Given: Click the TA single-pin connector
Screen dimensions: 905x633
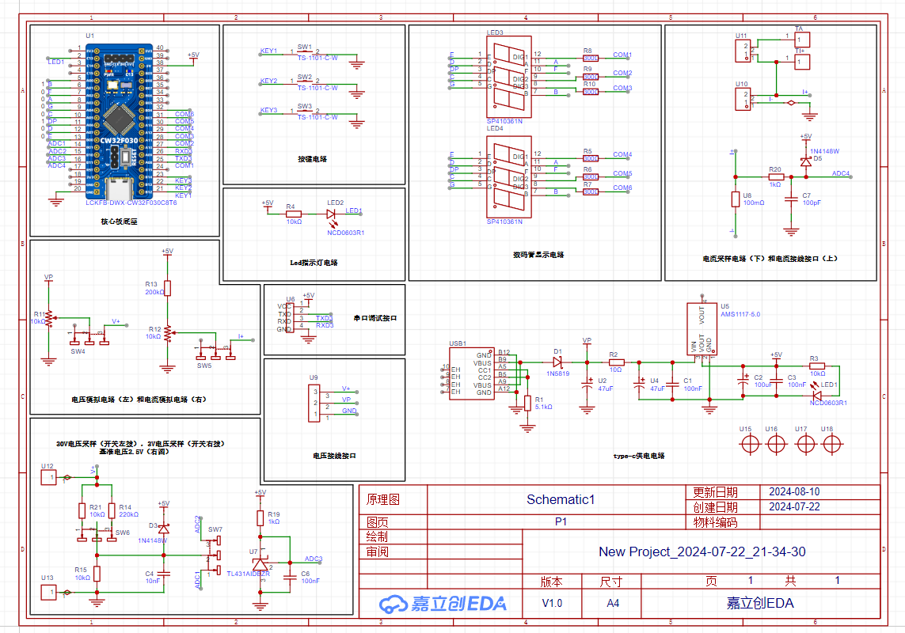Looking at the screenshot, I should tap(802, 40).
